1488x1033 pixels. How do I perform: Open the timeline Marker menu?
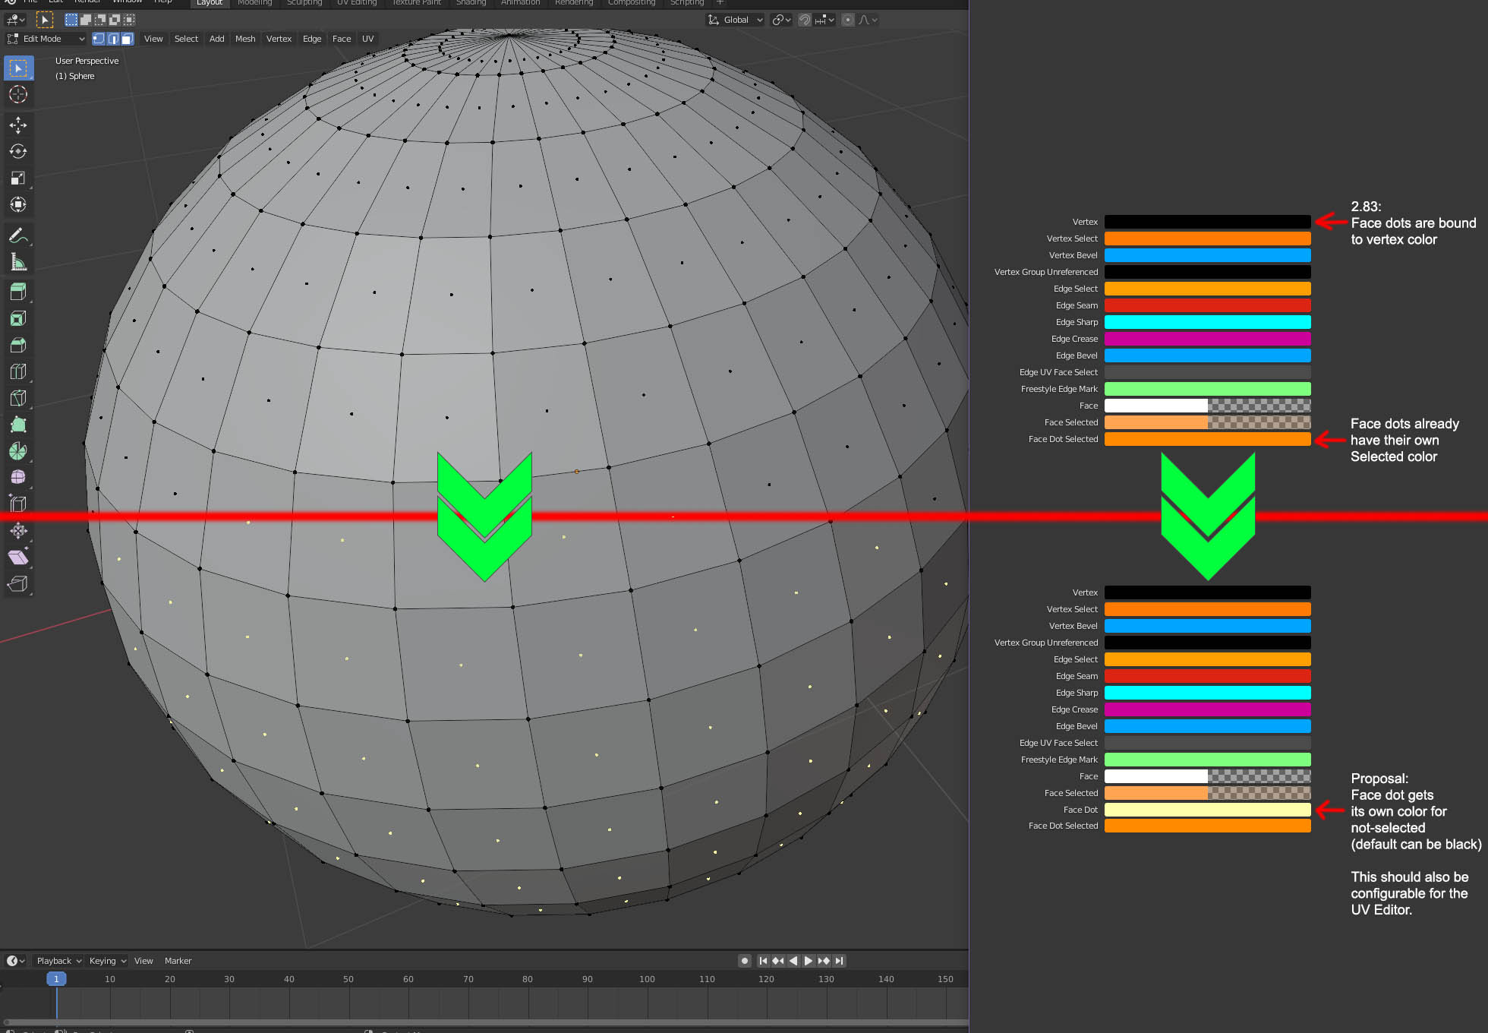178,961
